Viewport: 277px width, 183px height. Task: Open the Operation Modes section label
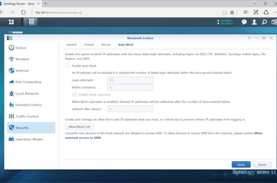point(29,139)
